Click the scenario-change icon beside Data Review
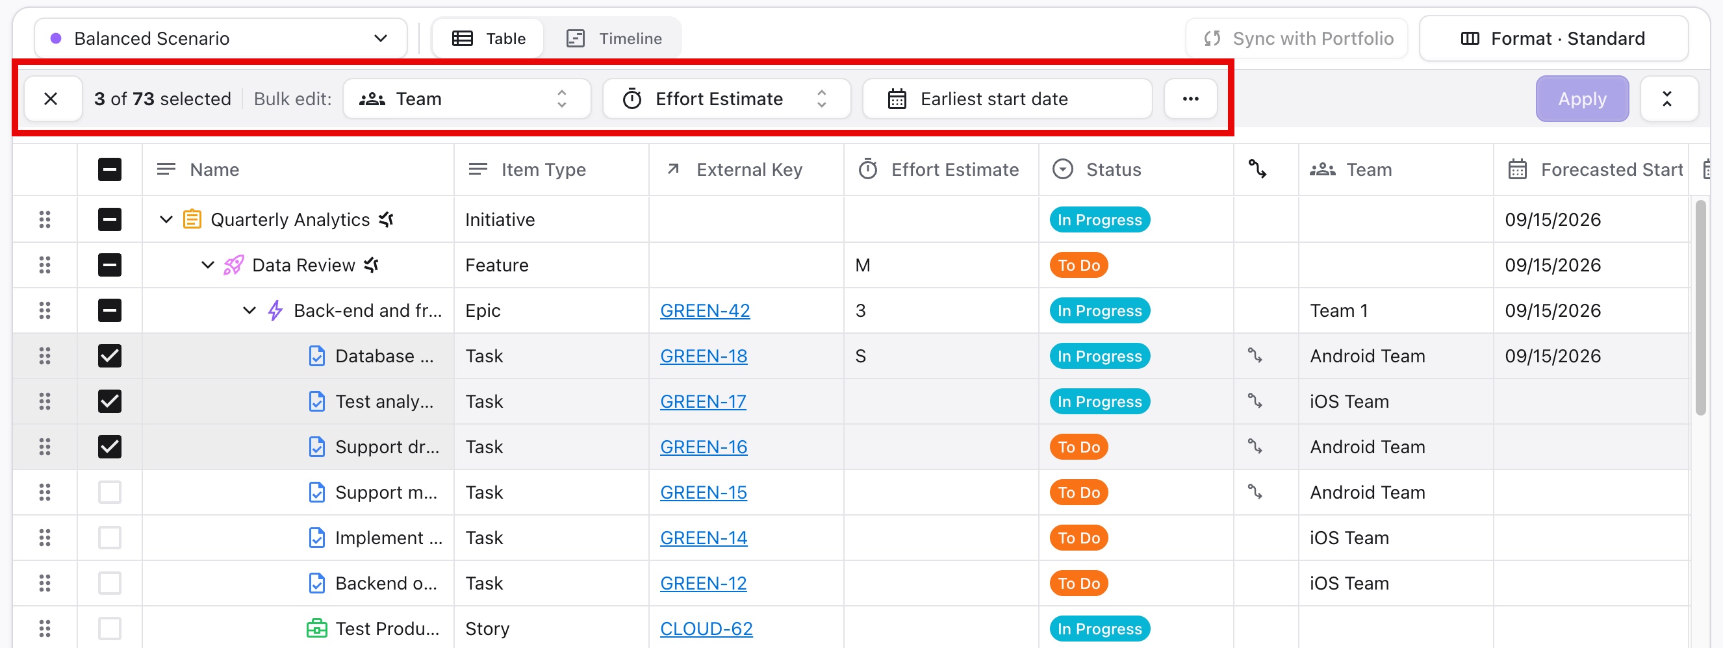 (371, 265)
